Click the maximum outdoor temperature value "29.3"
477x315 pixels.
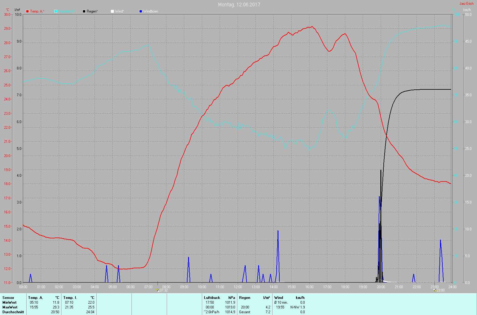(x=56, y=307)
